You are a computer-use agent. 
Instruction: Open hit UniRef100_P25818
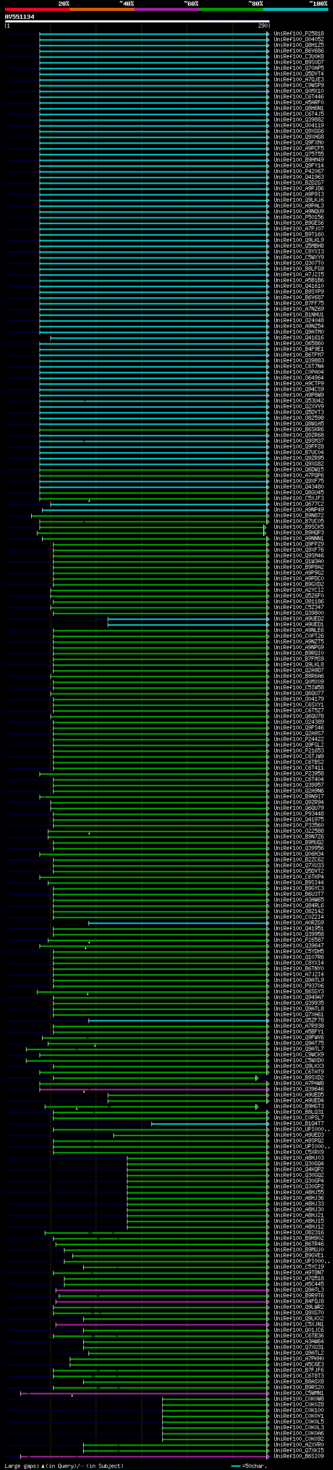tap(299, 34)
